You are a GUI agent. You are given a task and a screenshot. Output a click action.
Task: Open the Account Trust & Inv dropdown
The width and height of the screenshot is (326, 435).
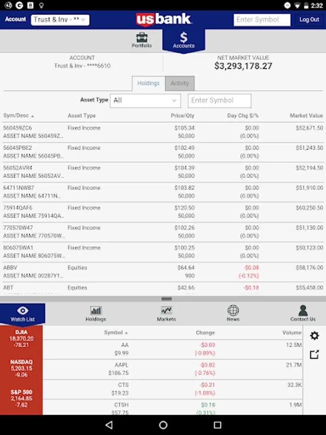(60, 20)
